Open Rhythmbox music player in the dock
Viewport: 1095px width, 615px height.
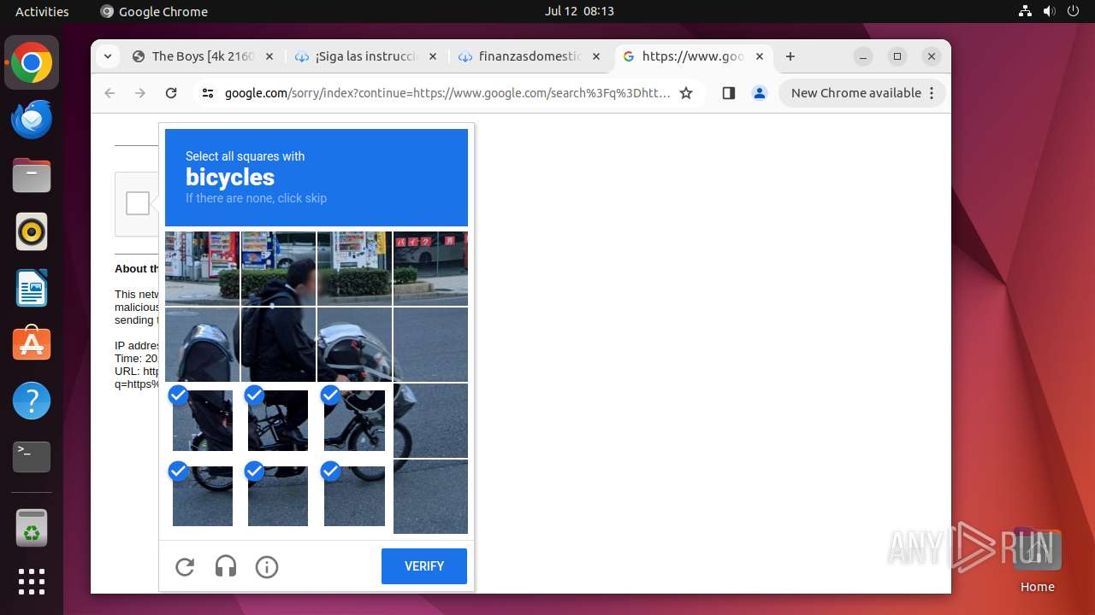(x=32, y=231)
